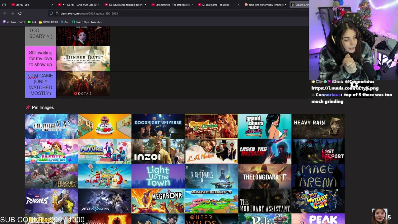Pick the Mecha Break image

pyautogui.click(x=105, y=201)
